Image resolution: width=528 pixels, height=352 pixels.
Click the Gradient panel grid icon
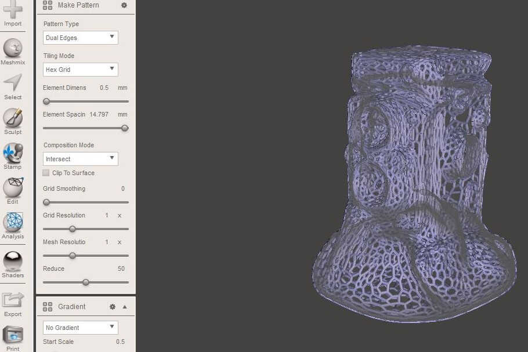pos(48,307)
